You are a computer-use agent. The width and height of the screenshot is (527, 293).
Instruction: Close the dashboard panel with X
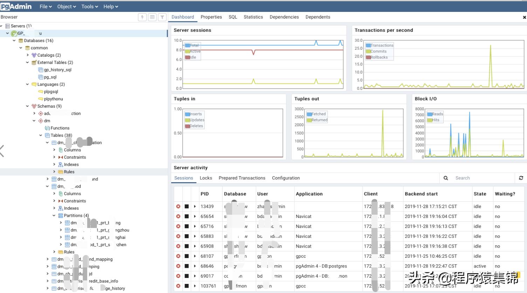click(x=524, y=17)
